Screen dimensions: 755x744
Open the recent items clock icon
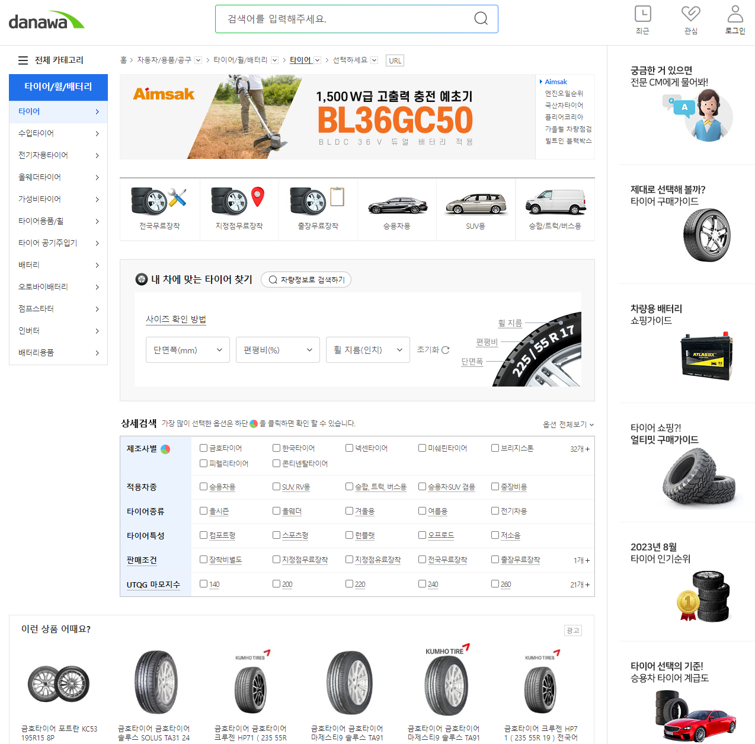tap(642, 14)
